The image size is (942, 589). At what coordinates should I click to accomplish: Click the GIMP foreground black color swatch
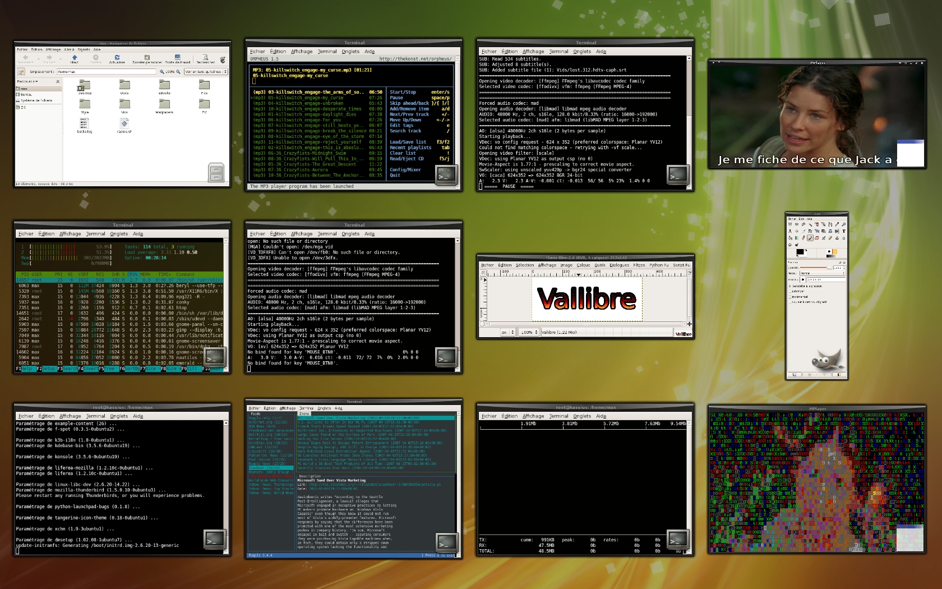coord(800,252)
